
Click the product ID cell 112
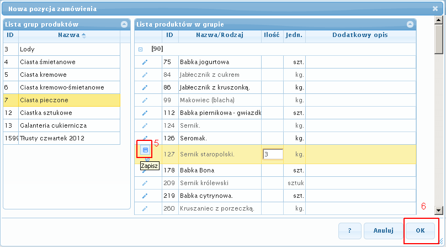[170, 113]
